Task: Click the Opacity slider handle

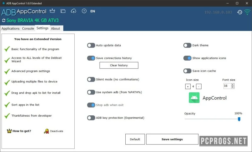Action: coord(239,119)
